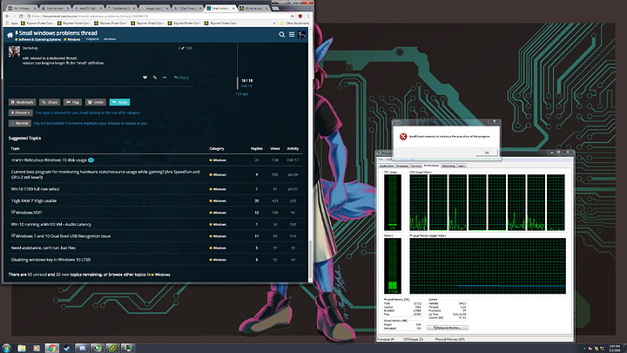Open Steam from the taskbar
This screenshot has height=353, width=627.
point(67,348)
